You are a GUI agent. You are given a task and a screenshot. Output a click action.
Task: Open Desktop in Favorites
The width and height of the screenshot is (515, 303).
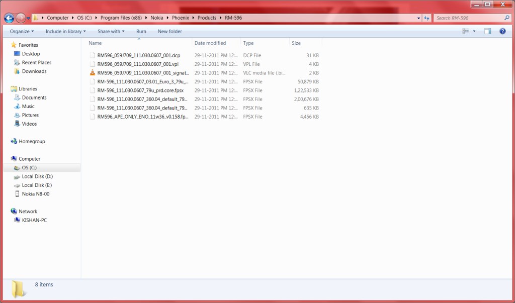31,54
